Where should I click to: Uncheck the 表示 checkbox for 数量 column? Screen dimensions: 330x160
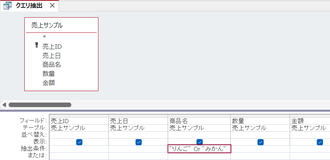[260, 142]
